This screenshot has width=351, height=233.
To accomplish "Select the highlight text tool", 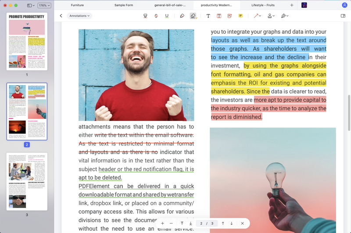I will click(x=145, y=16).
